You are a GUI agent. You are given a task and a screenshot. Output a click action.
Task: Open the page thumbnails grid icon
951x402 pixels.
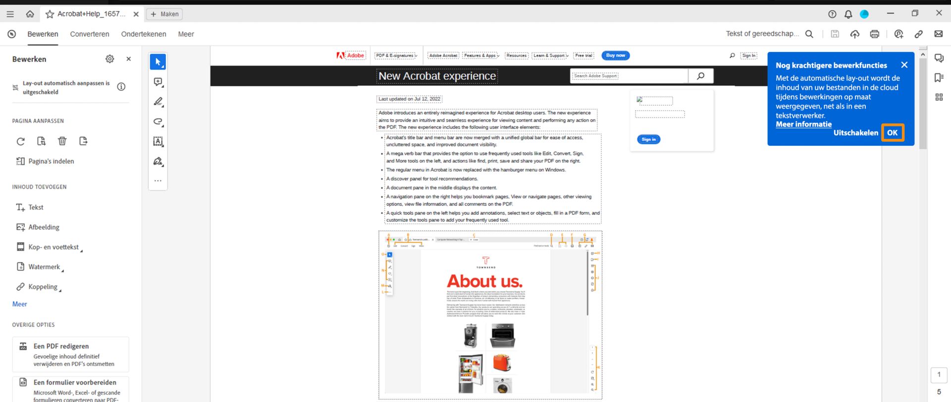pyautogui.click(x=939, y=97)
